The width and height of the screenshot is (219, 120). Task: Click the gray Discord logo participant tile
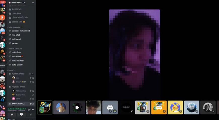110,107
